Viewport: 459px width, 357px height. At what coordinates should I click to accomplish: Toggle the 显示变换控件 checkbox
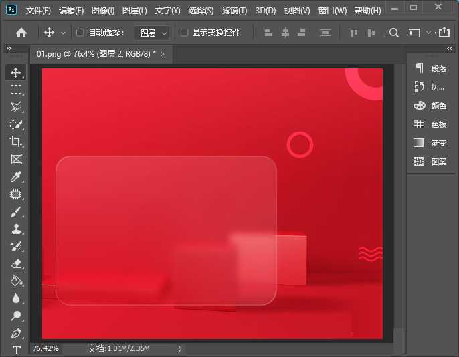coord(185,33)
